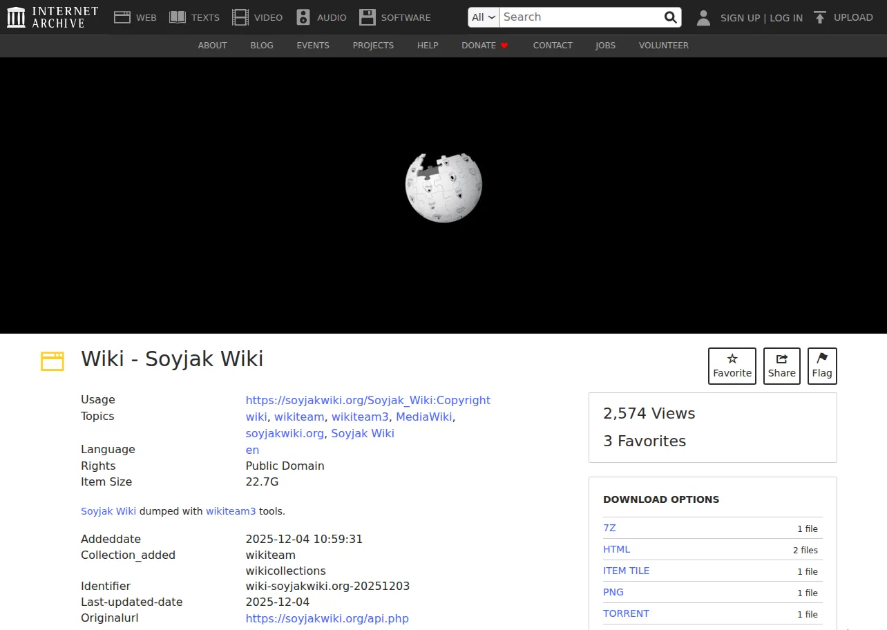Open the All search scope dropdown
The width and height of the screenshot is (887, 630).
484,17
